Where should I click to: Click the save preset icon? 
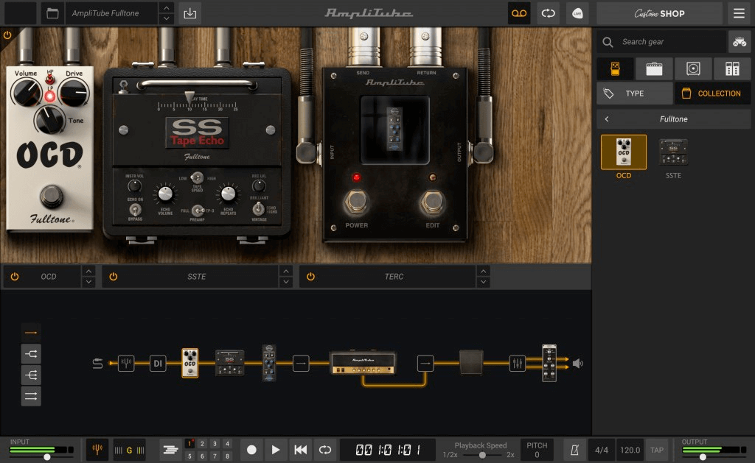tap(189, 13)
